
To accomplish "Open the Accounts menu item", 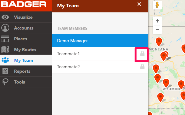I will pos(26,28).
